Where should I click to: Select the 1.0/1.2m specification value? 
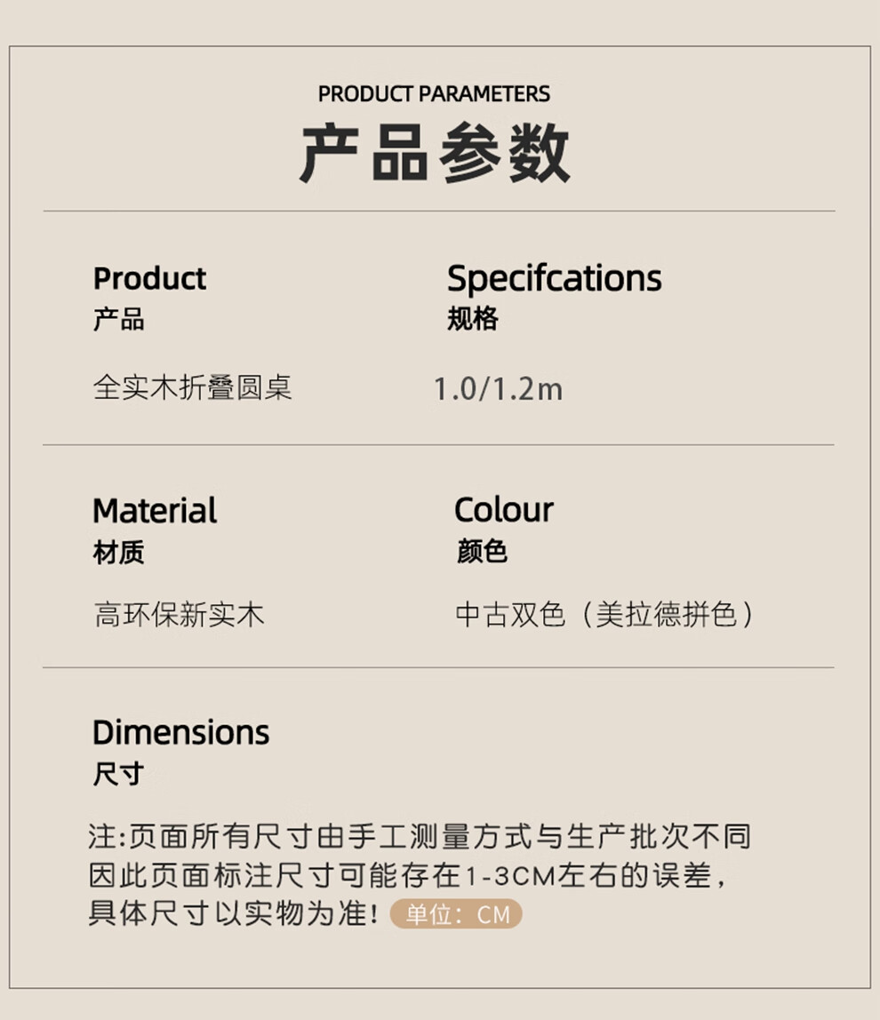(498, 389)
